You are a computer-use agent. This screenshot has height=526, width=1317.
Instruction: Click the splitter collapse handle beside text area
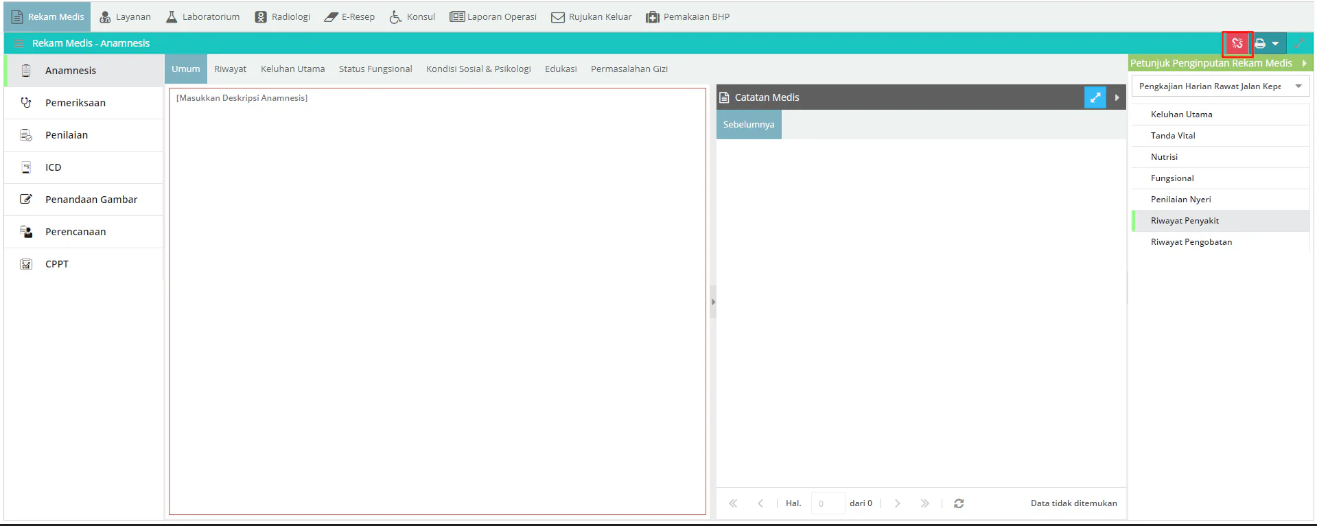click(713, 302)
